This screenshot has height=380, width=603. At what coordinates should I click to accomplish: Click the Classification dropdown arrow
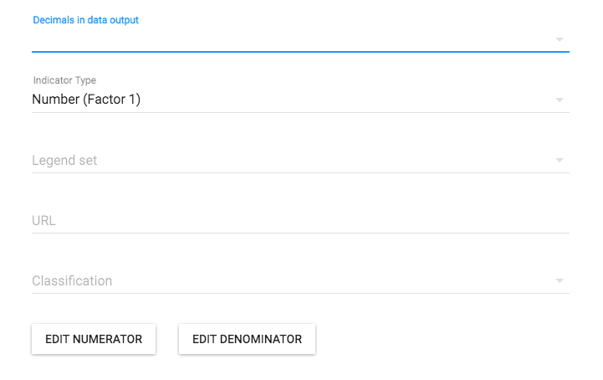click(559, 281)
